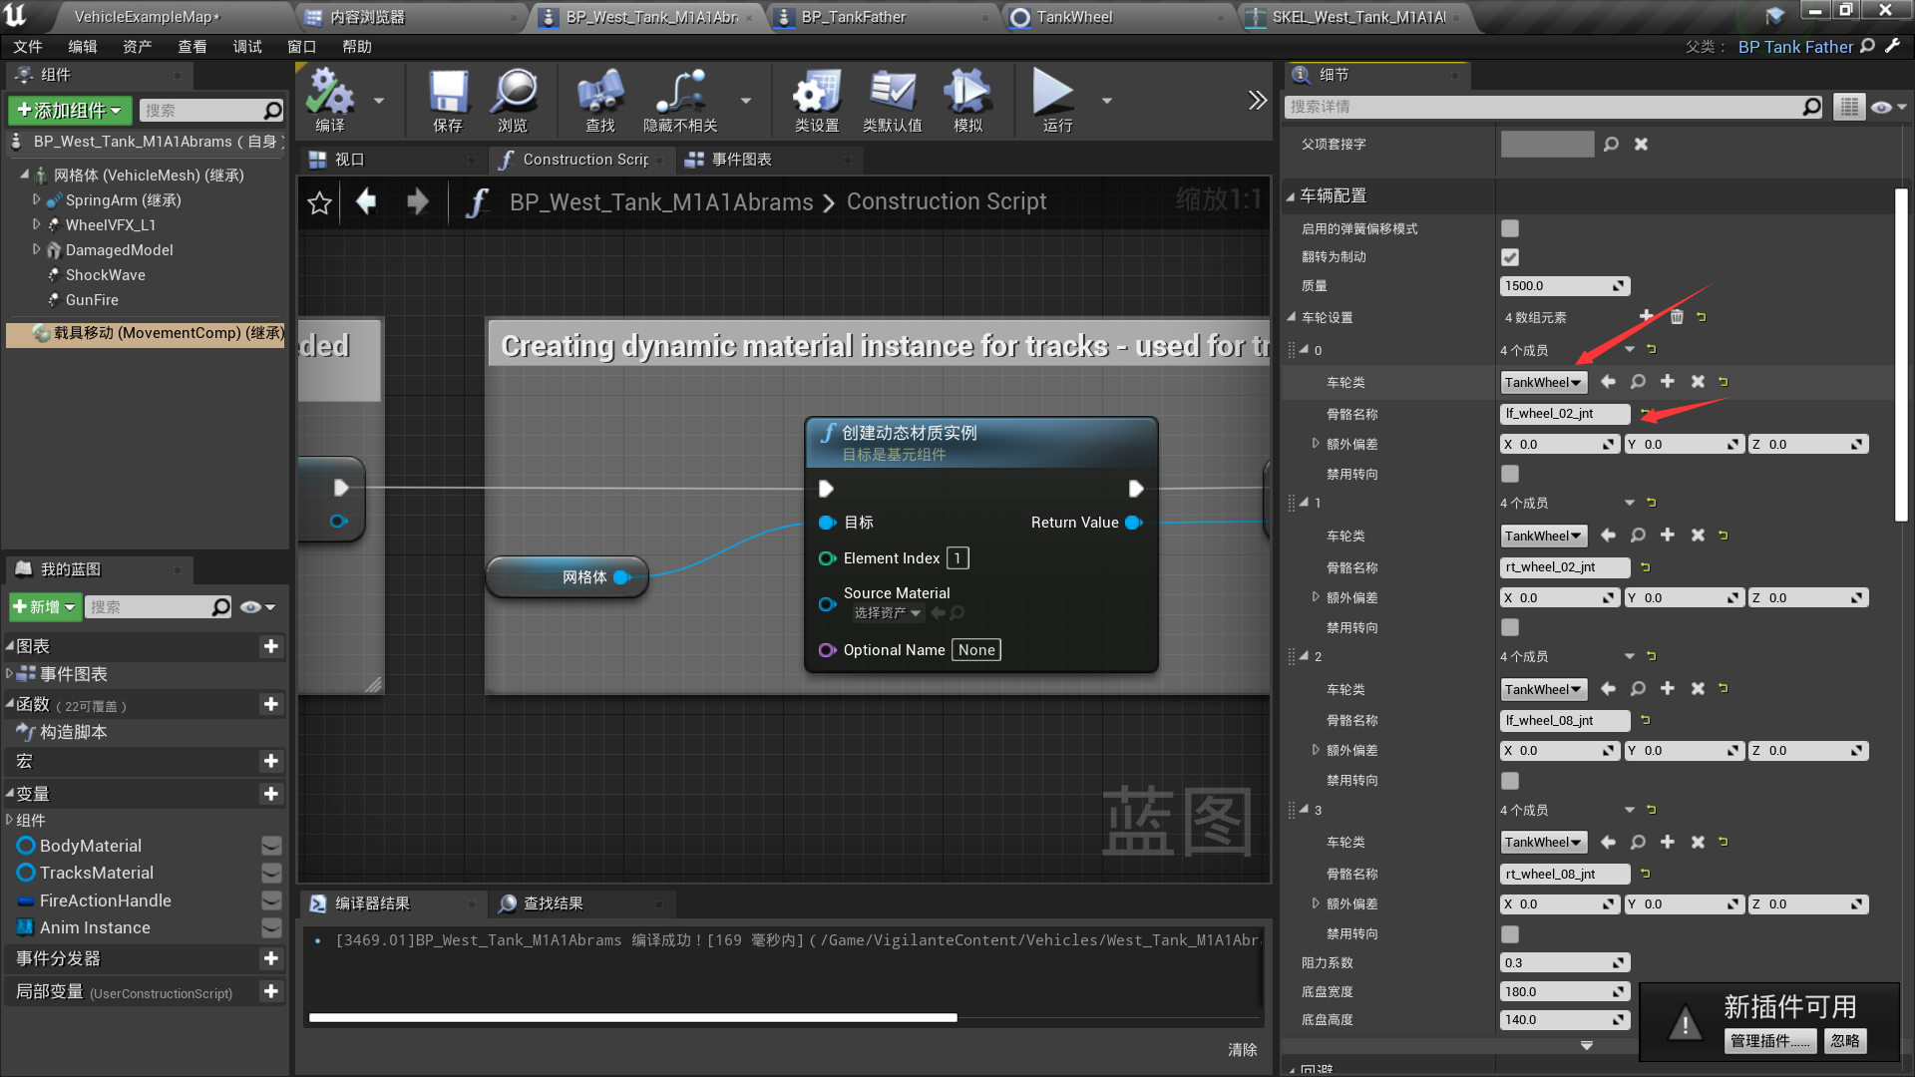This screenshot has width=1915, height=1077.
Task: Enable the 启用的弹簧偏移模式 checkbox
Action: pyautogui.click(x=1510, y=228)
